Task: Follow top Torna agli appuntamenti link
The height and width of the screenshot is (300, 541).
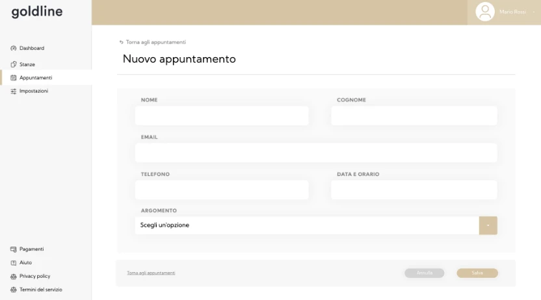Action: click(156, 42)
